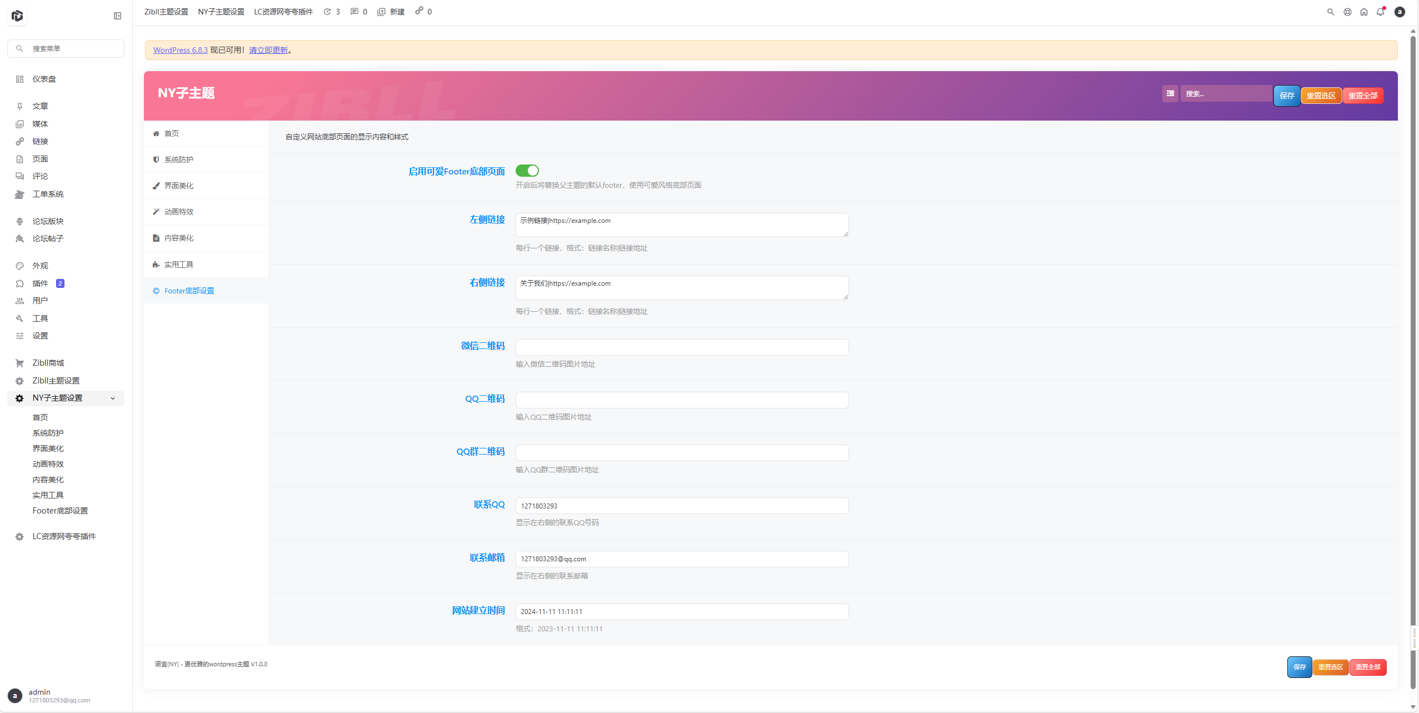The width and height of the screenshot is (1419, 713).
Task: Click the 微信二维码 input field
Action: point(681,347)
